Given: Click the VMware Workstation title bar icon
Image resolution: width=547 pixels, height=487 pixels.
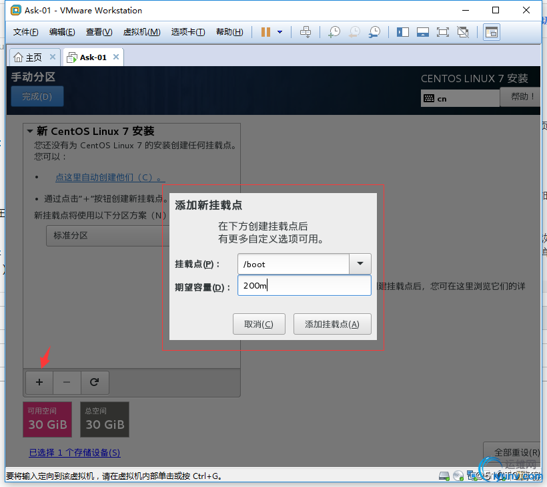Looking at the screenshot, I should click(16, 10).
